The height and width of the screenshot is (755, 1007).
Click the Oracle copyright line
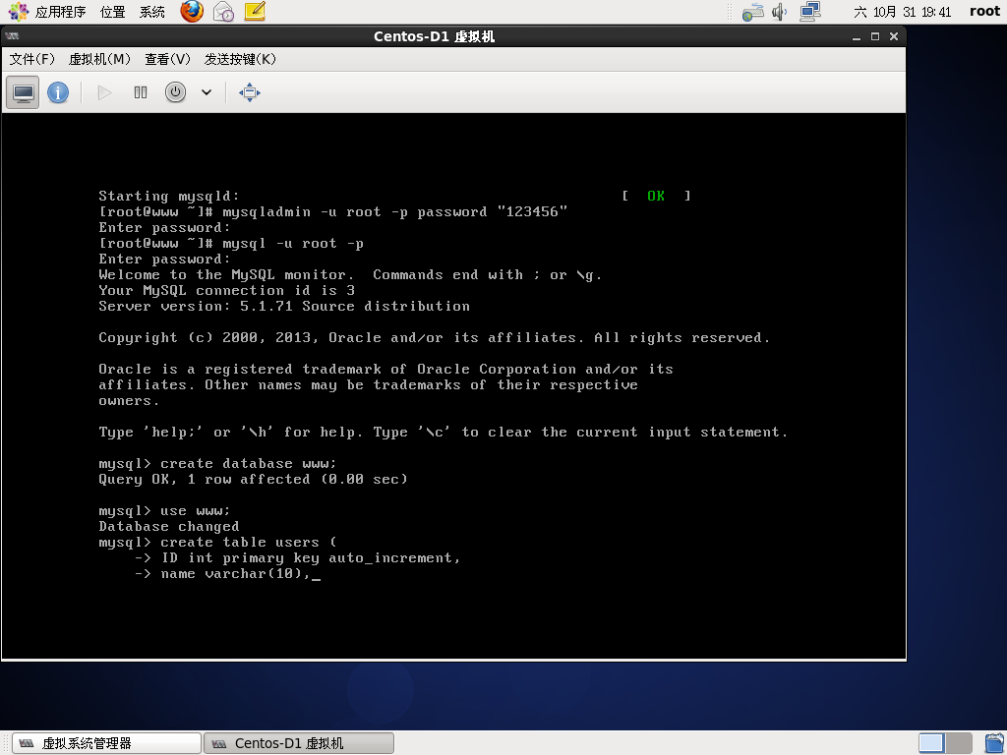(434, 338)
